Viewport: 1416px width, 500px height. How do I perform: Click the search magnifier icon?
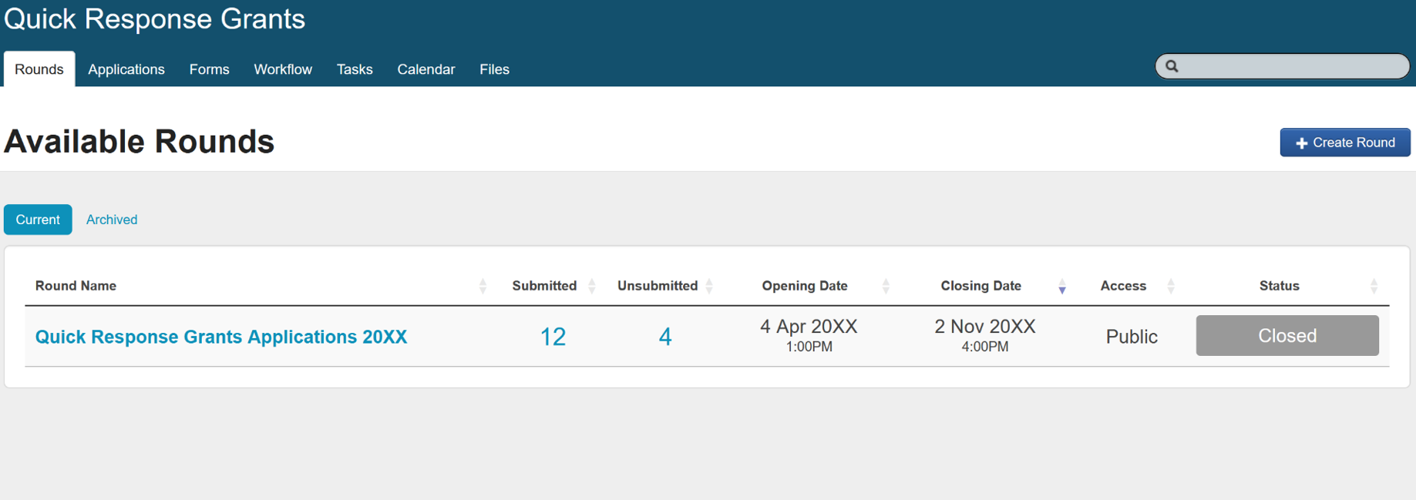[x=1172, y=66]
